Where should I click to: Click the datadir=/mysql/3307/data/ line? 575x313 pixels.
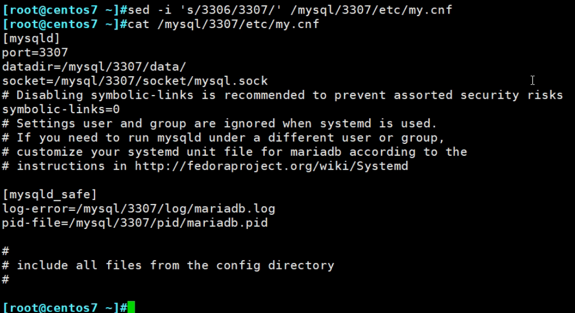[x=94, y=66]
